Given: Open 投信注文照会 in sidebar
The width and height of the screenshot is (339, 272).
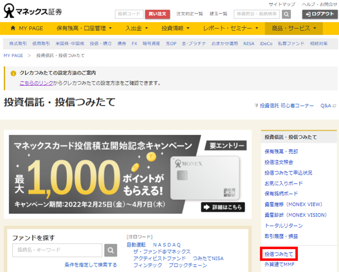Looking at the screenshot, I should pos(279,162).
